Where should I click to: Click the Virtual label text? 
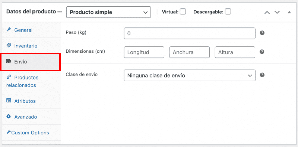170,12
